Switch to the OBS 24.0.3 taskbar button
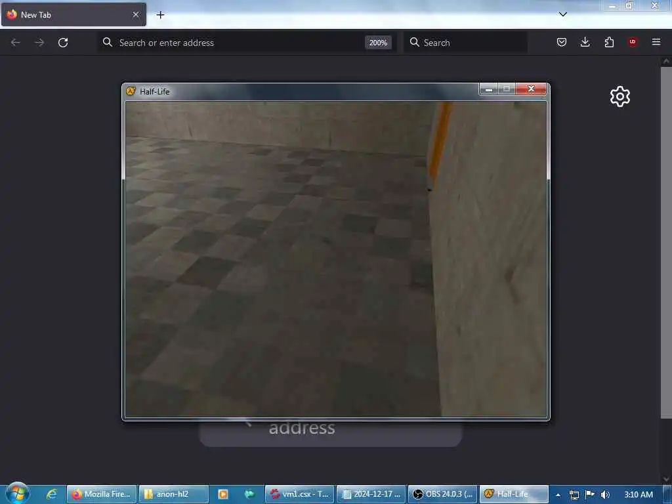Viewport: 672px width, 504px height. coord(443,494)
